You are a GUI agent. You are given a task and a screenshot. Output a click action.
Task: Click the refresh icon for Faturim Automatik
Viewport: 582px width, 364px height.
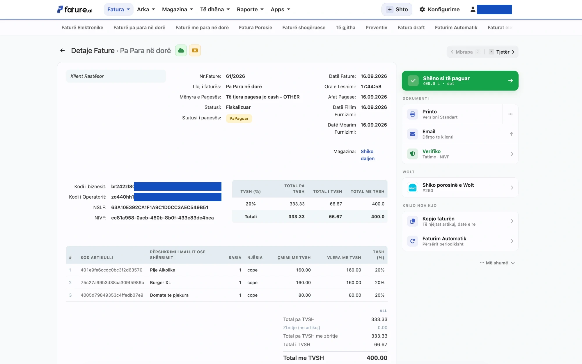click(413, 241)
